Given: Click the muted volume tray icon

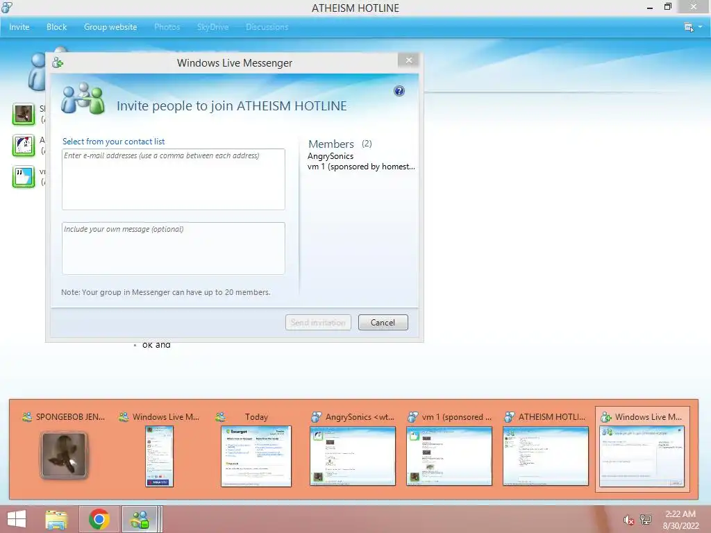Looking at the screenshot, I should tap(628, 520).
